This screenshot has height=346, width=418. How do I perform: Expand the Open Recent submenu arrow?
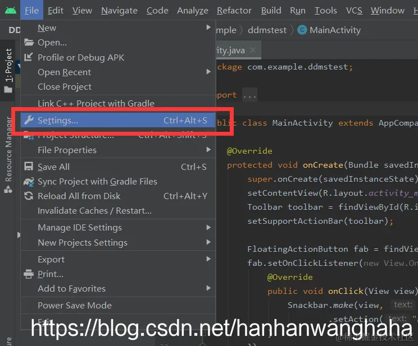208,72
